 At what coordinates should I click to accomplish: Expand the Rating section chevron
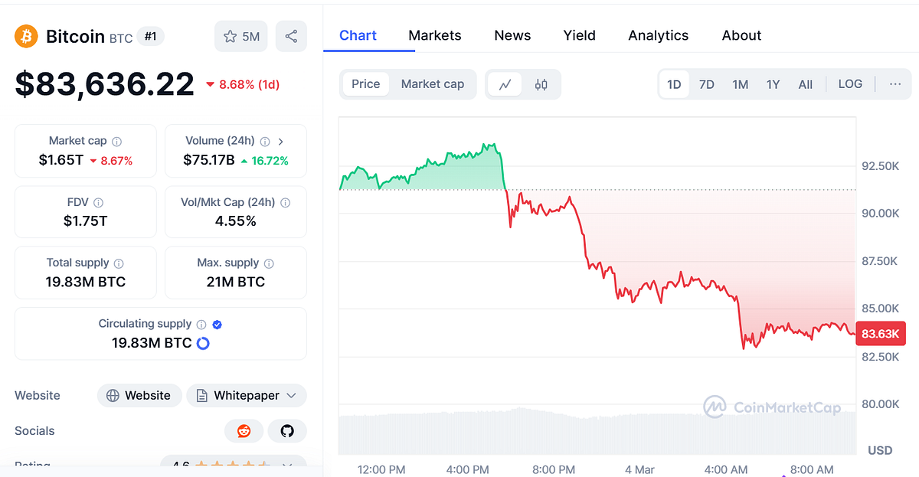(x=288, y=466)
